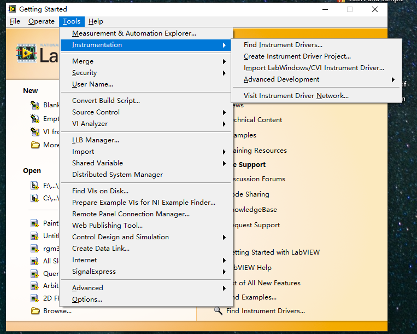Open the KnowledgeBase link
Viewport: 417px width, 334px height.
click(255, 210)
